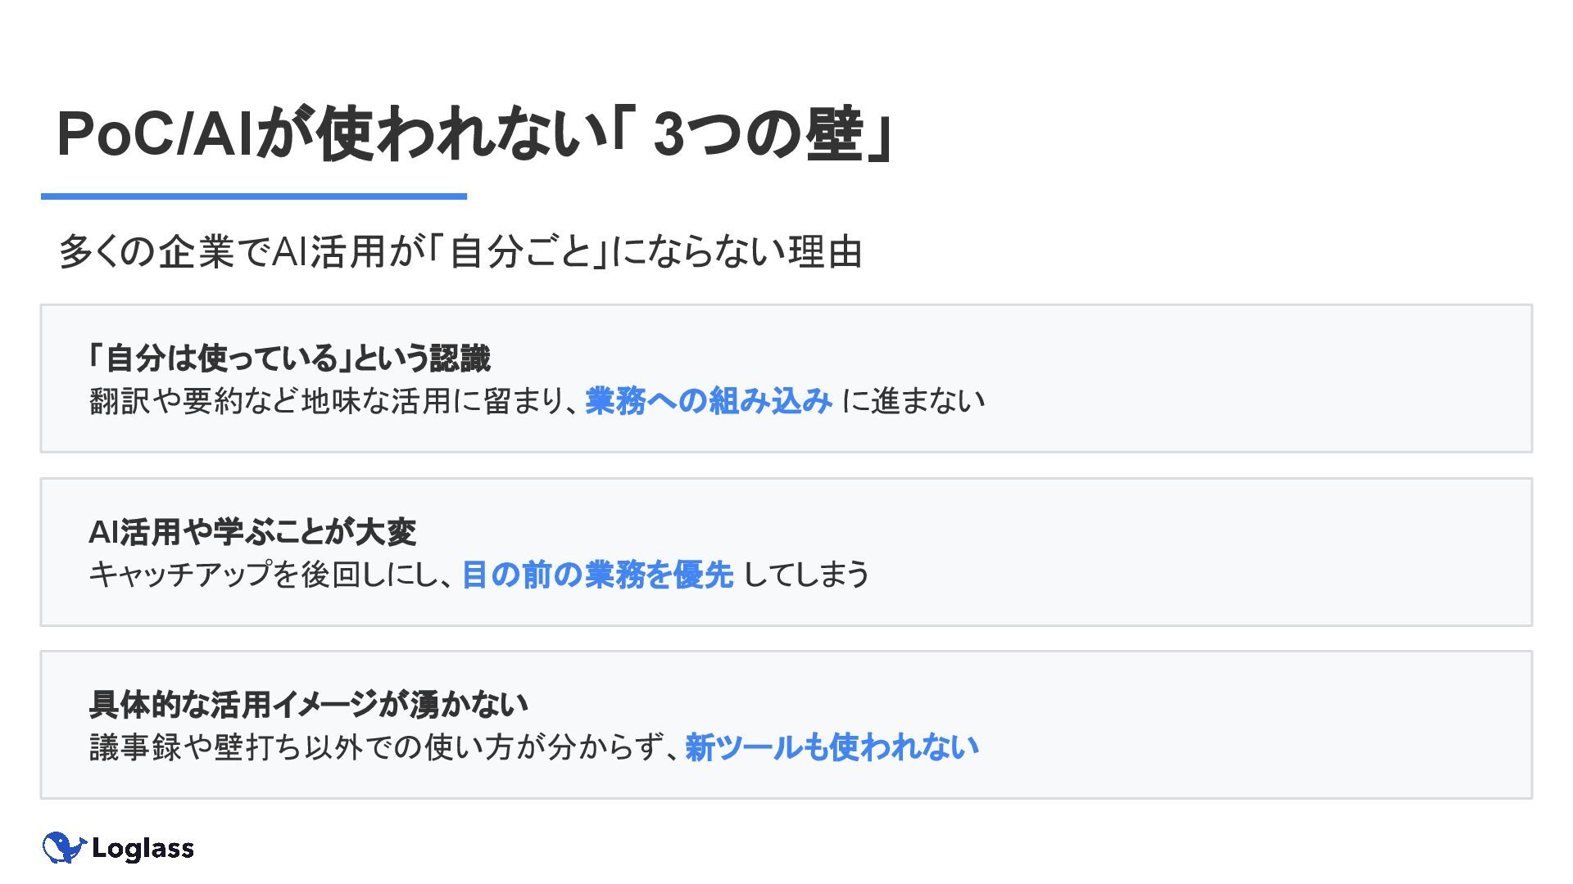Click the trailing text 'に進まない'

tap(913, 400)
